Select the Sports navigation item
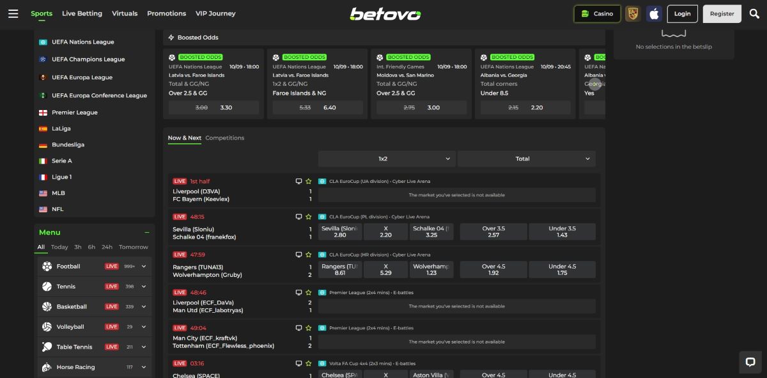The image size is (767, 378). (42, 13)
